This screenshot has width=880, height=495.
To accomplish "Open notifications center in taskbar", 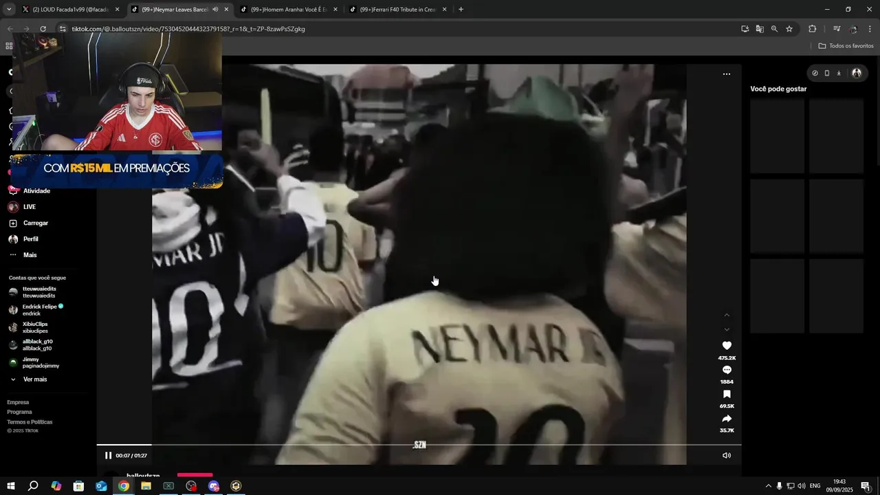I will point(866,486).
